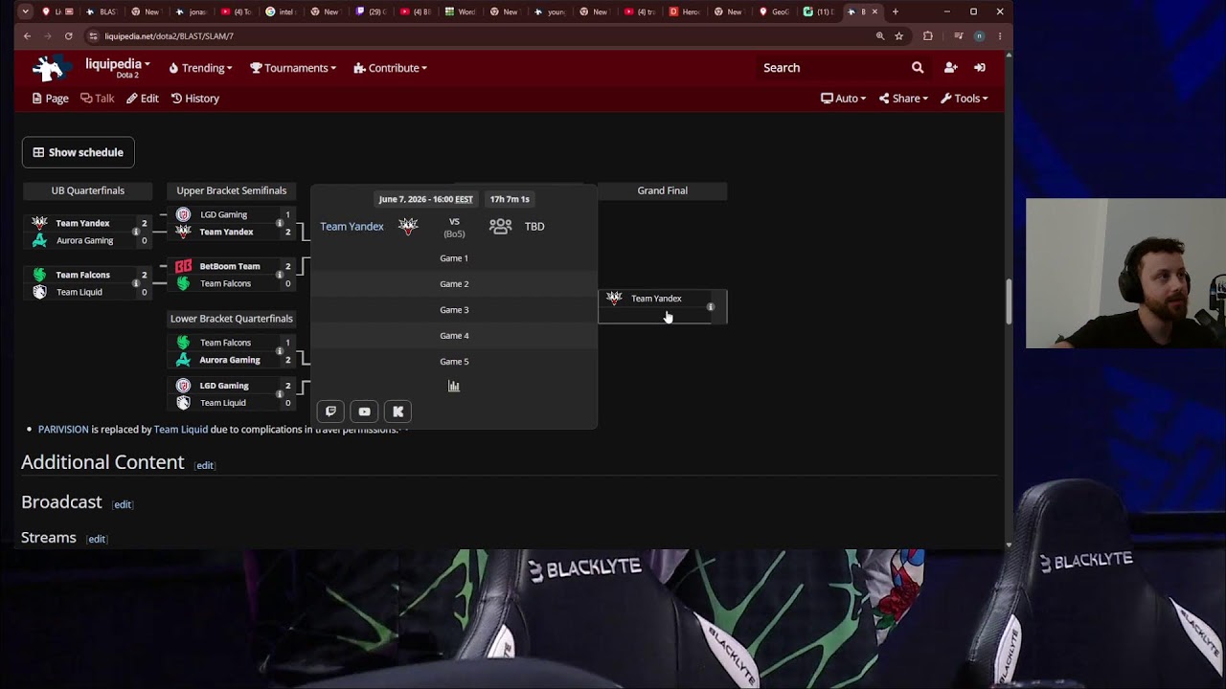Open the Tools dropdown
Image resolution: width=1226 pixels, height=689 pixels.
pos(964,99)
